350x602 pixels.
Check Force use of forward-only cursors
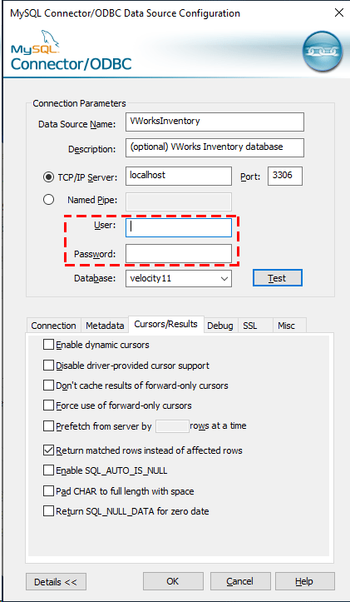[x=48, y=405]
